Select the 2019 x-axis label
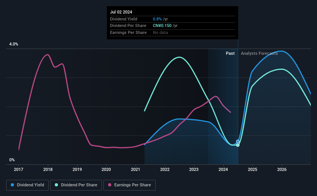 coord(77,169)
